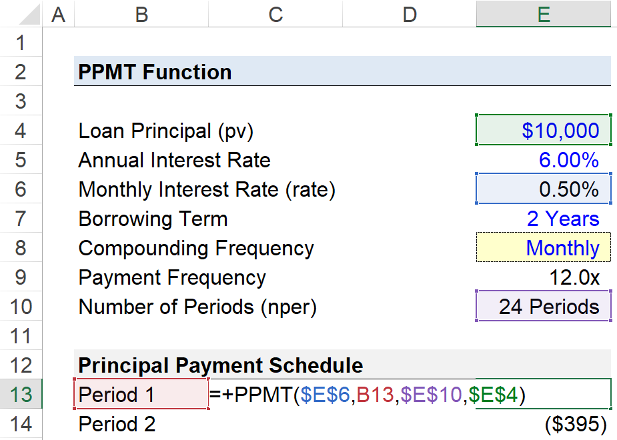The width and height of the screenshot is (617, 440).
Task: Select column header B
Action: [x=141, y=13]
